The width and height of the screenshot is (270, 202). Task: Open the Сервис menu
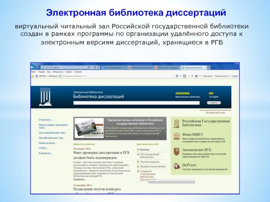click(x=69, y=72)
